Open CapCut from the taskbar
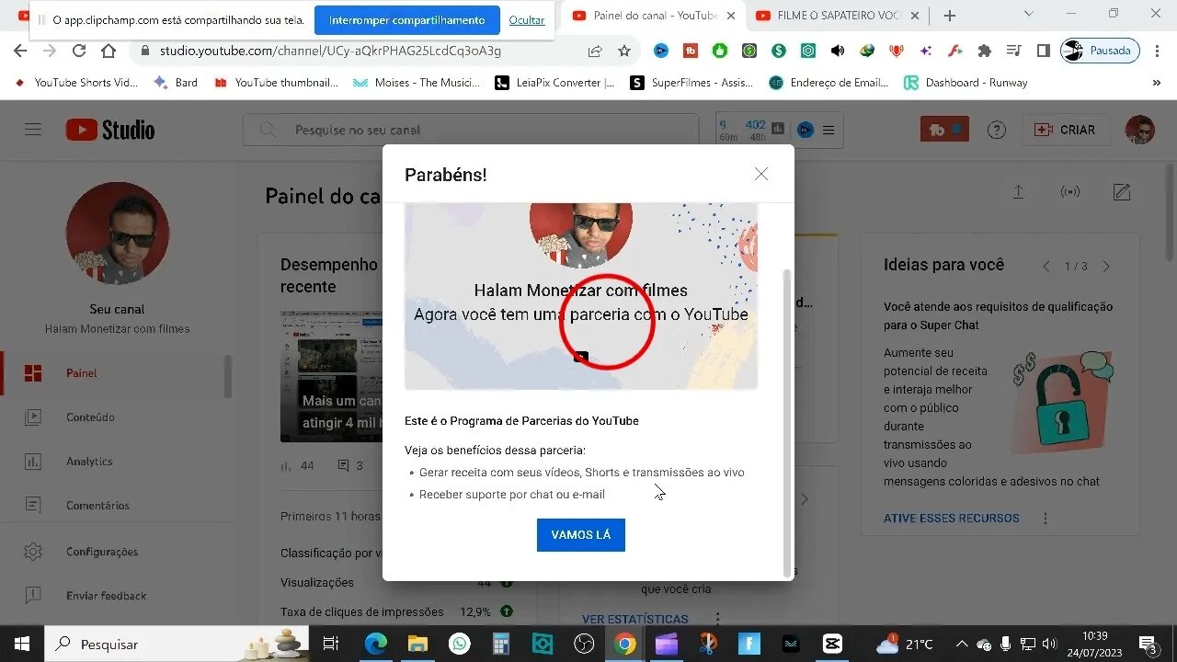Viewport: 1177px width, 662px height. click(831, 644)
